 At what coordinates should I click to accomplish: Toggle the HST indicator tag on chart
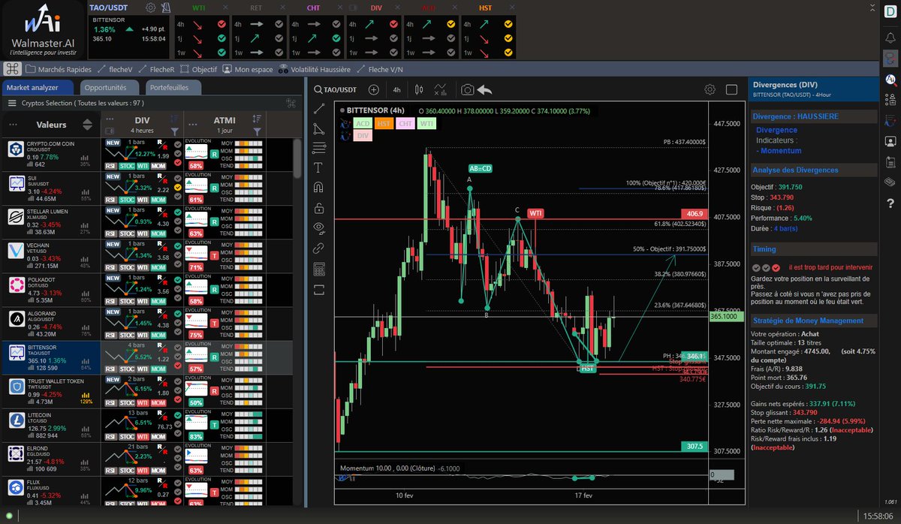[384, 123]
